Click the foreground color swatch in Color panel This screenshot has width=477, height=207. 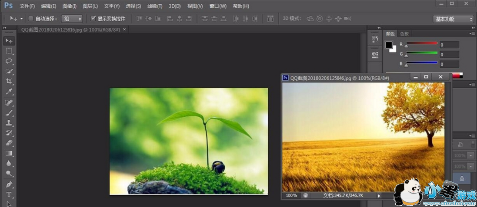coord(389,45)
